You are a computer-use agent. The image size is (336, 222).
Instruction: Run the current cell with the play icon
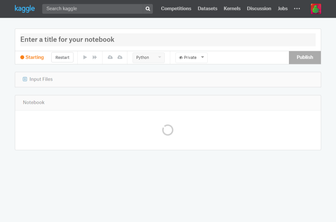(85, 57)
